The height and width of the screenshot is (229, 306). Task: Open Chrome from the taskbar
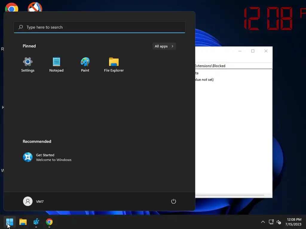tap(49, 222)
